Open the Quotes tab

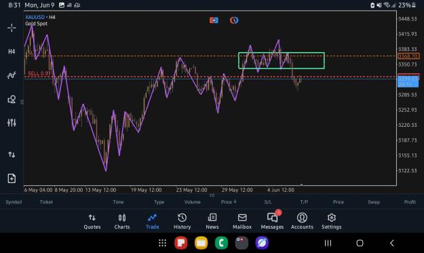pyautogui.click(x=92, y=222)
